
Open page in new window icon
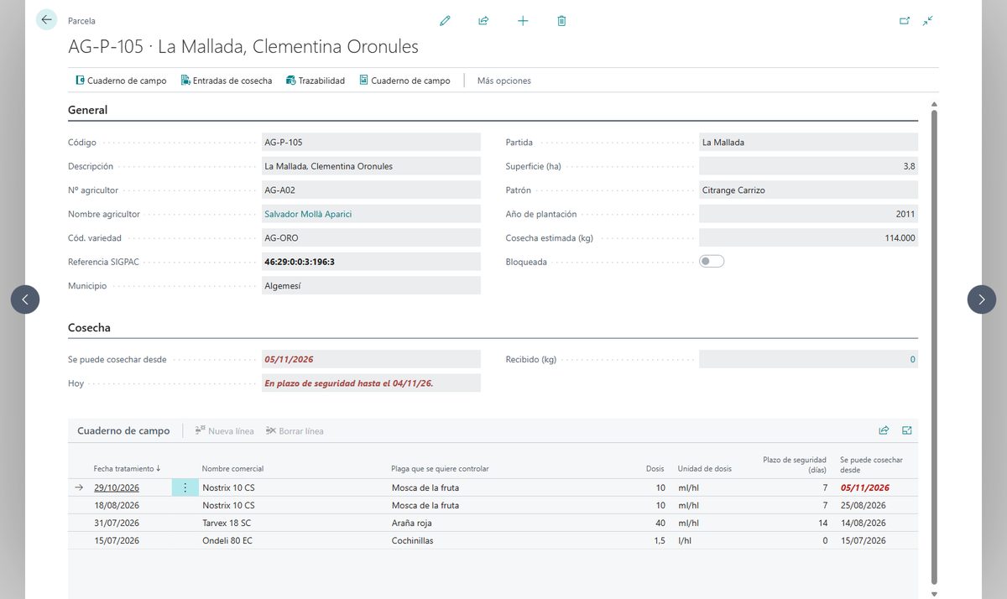(x=905, y=20)
